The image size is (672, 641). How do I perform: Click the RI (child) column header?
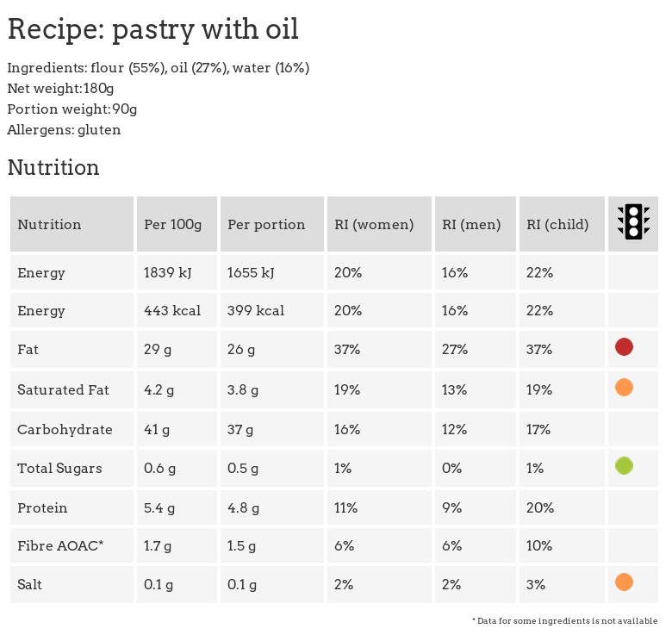[558, 225]
